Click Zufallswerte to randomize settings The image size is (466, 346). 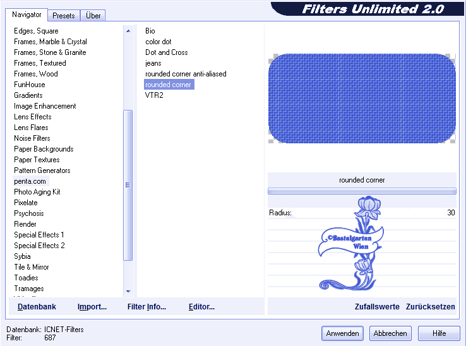[377, 307]
